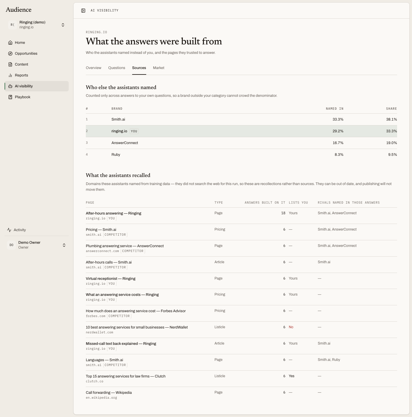
Task: Open Plumbing answering service — AnswerConnect row
Action: point(241,248)
